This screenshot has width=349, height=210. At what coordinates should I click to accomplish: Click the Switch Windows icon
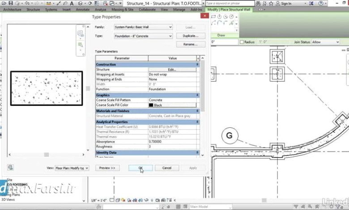tap(112, 3)
